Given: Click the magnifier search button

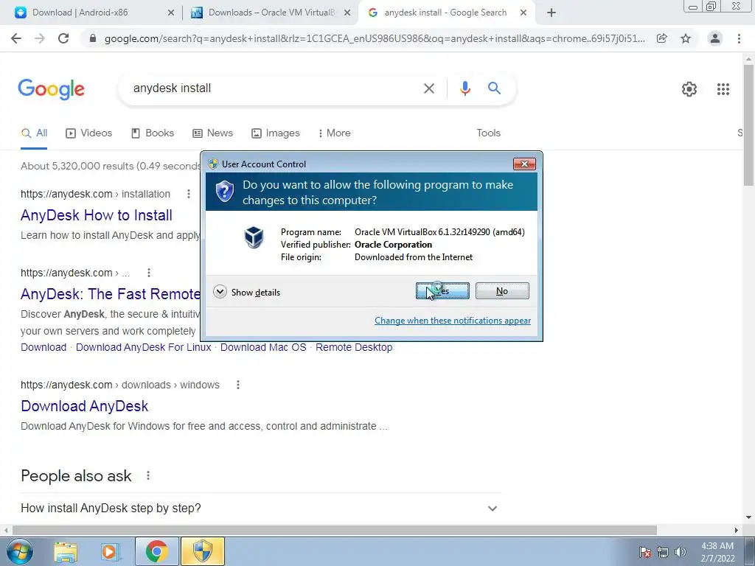Looking at the screenshot, I should 494,88.
